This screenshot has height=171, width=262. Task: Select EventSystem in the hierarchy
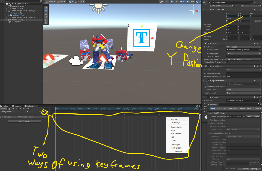pyautogui.click(x=16, y=22)
